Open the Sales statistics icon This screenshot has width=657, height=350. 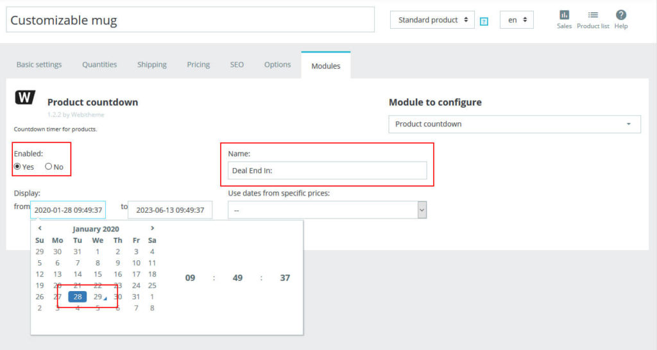coord(564,15)
